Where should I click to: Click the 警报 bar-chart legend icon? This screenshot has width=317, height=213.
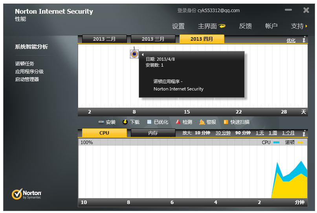tap(202, 122)
